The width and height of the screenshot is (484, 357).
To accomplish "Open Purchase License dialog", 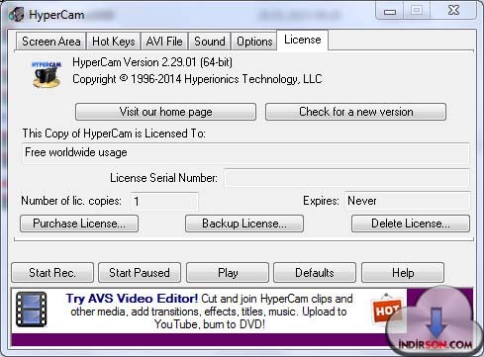I will [x=79, y=223].
